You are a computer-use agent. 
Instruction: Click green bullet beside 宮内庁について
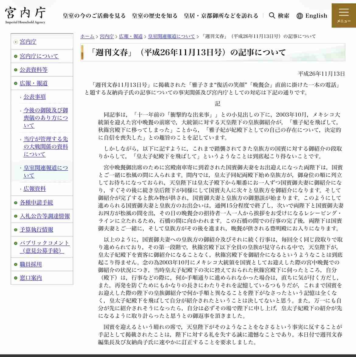point(16,56)
